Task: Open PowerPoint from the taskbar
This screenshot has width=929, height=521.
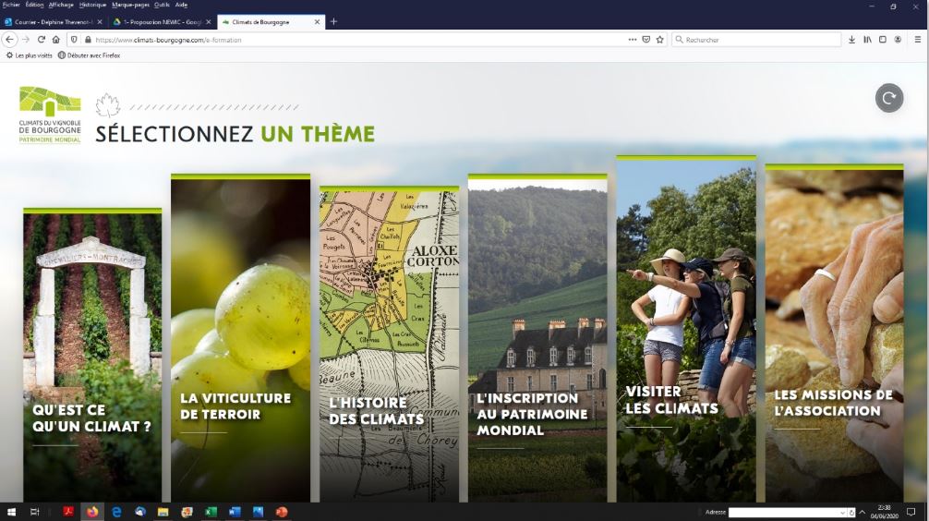Action: [282, 512]
